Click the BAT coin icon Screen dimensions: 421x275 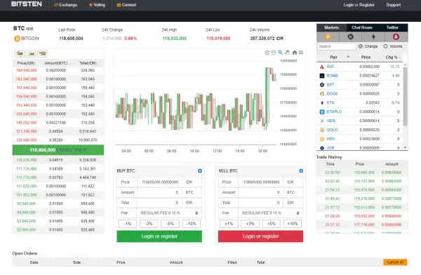322,67
